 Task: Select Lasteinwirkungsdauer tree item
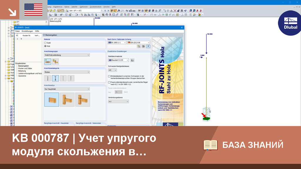tap(30, 73)
